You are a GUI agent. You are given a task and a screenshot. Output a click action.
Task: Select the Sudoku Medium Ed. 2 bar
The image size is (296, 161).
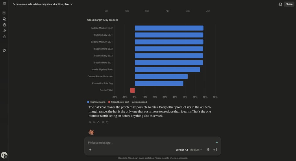pos(169,28)
